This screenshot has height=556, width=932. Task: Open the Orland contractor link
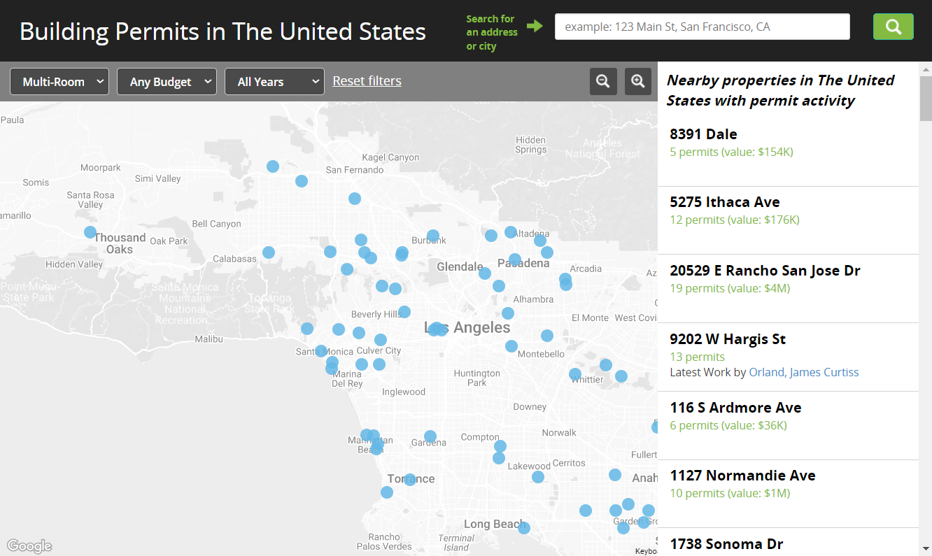(766, 372)
